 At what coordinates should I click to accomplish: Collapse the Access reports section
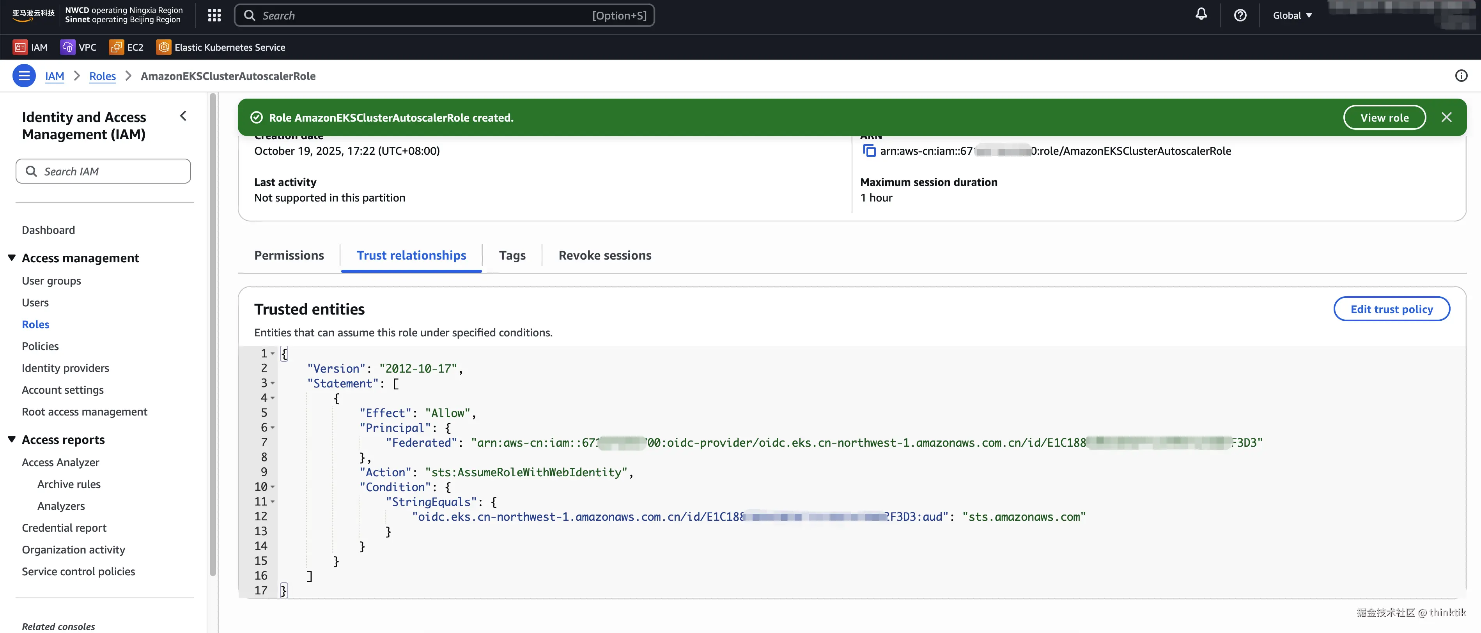(x=11, y=439)
